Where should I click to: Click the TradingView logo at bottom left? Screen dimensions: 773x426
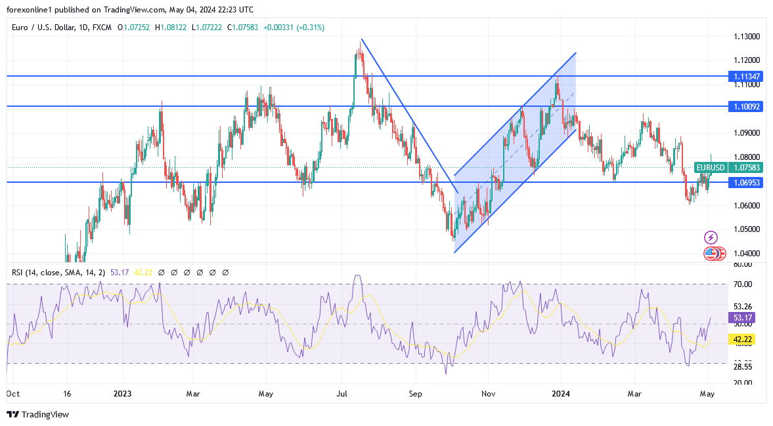tap(37, 415)
